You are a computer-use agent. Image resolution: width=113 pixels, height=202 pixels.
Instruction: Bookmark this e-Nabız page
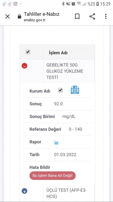pyautogui.click(x=77, y=16)
